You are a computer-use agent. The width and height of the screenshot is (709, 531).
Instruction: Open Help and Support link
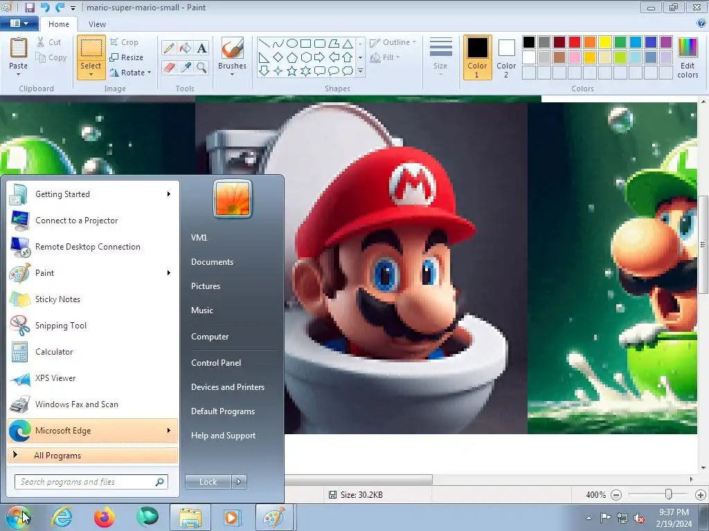[x=224, y=436]
